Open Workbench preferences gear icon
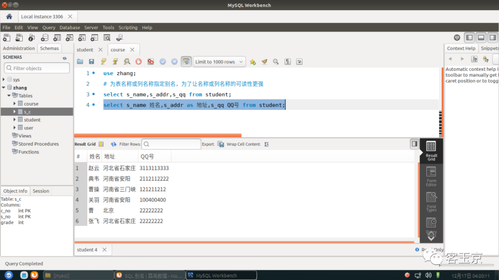Viewport: 499px width, 280px height. [x=457, y=37]
